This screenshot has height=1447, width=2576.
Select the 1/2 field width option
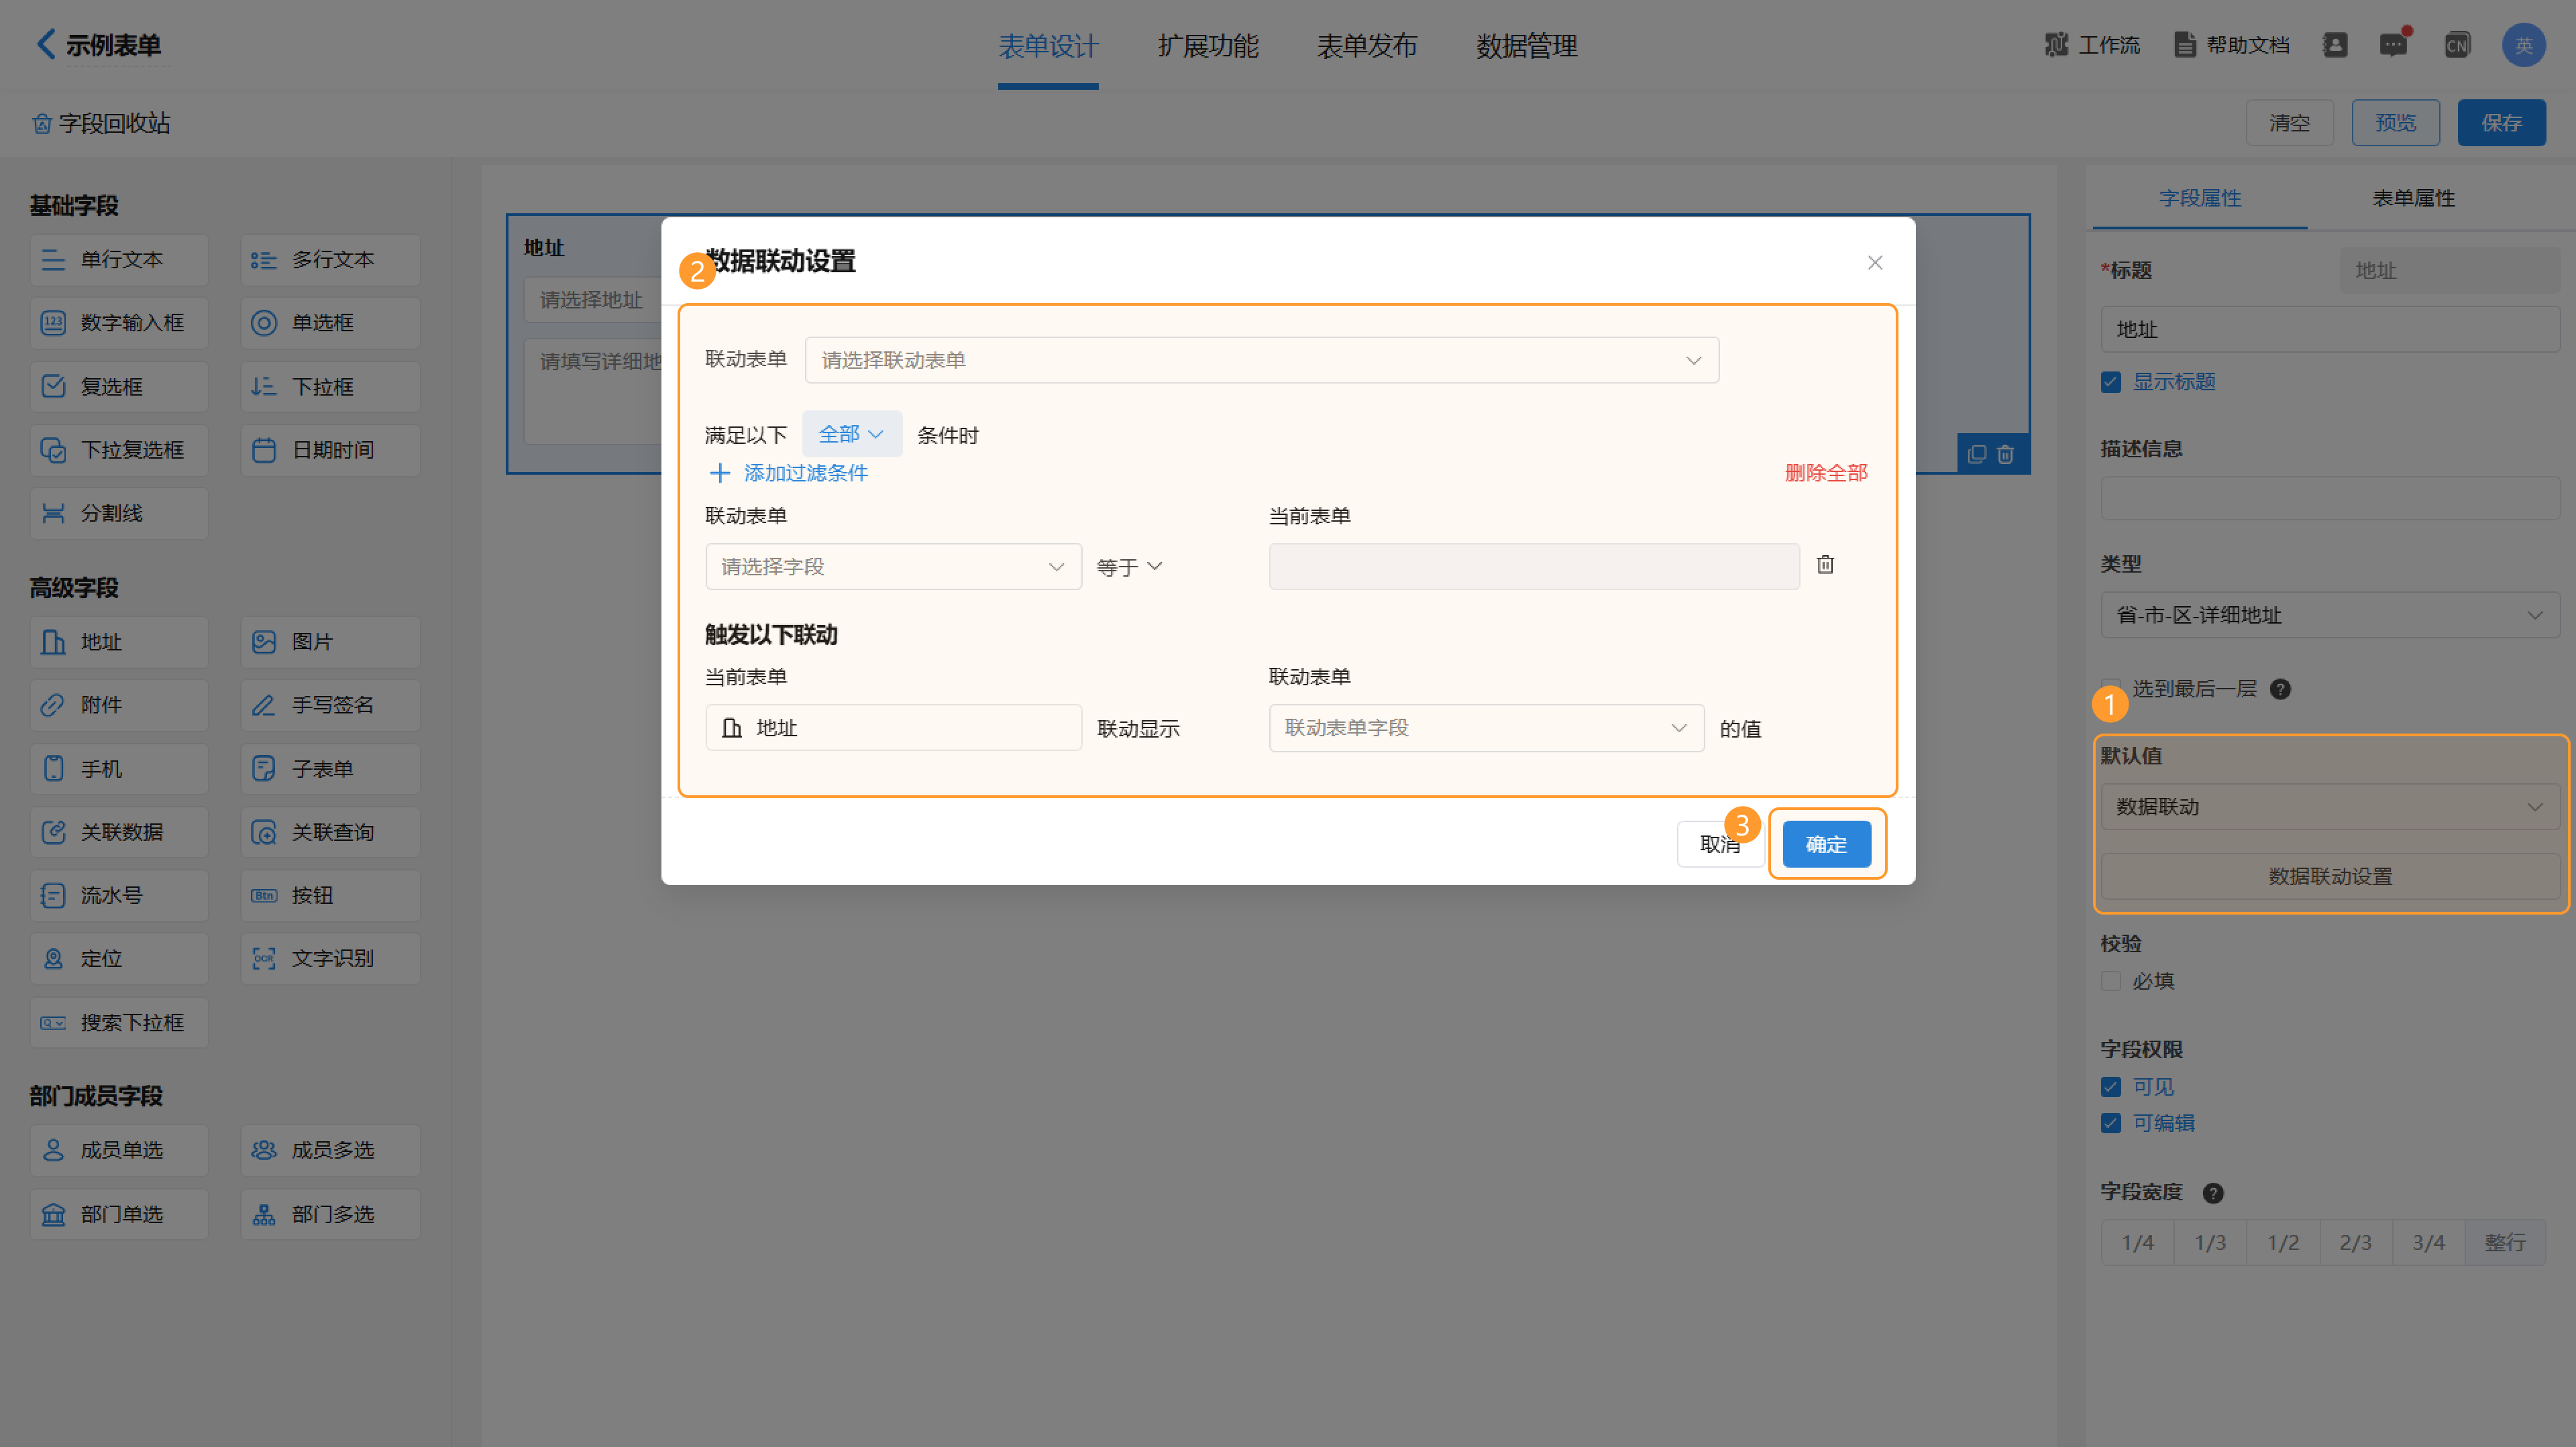point(2282,1242)
